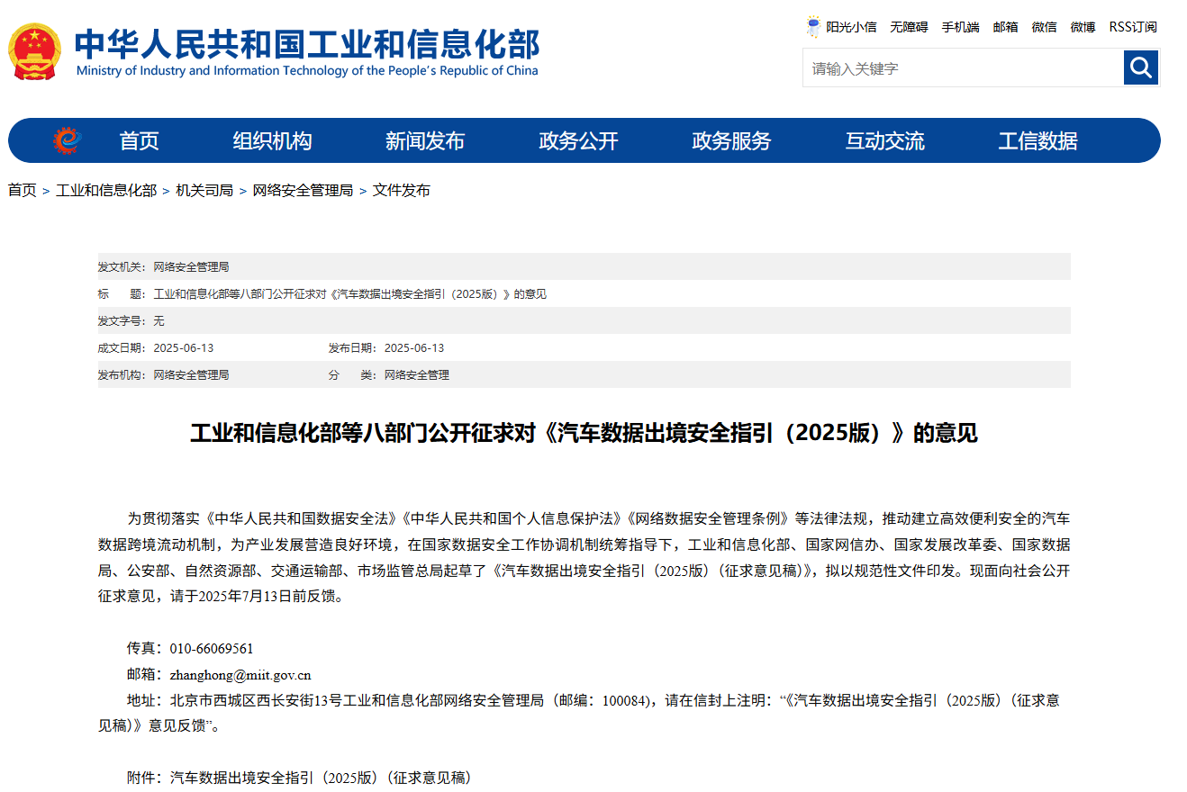This screenshot has height=792, width=1187.
Task: Enable 无障碍 accessibility mode
Action: tap(910, 26)
